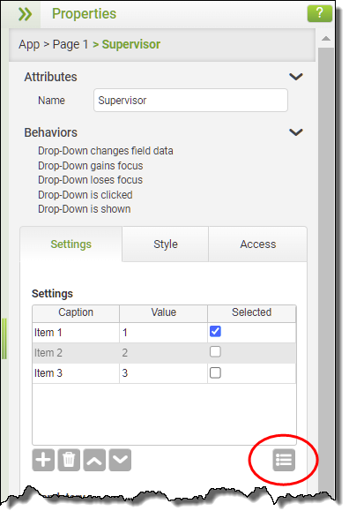Collapse the Behaviors section chevron

pos(296,132)
